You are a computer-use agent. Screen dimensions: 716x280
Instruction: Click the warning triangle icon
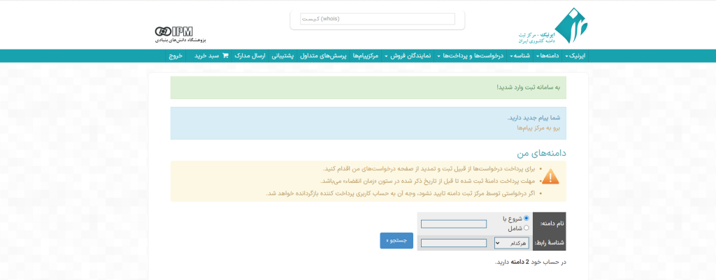coord(551,177)
